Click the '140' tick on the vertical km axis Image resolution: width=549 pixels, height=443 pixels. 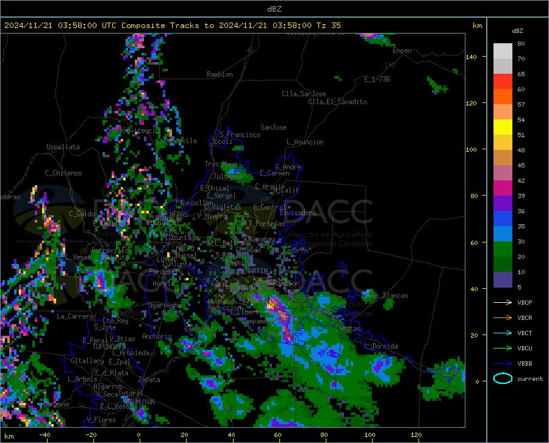471,57
